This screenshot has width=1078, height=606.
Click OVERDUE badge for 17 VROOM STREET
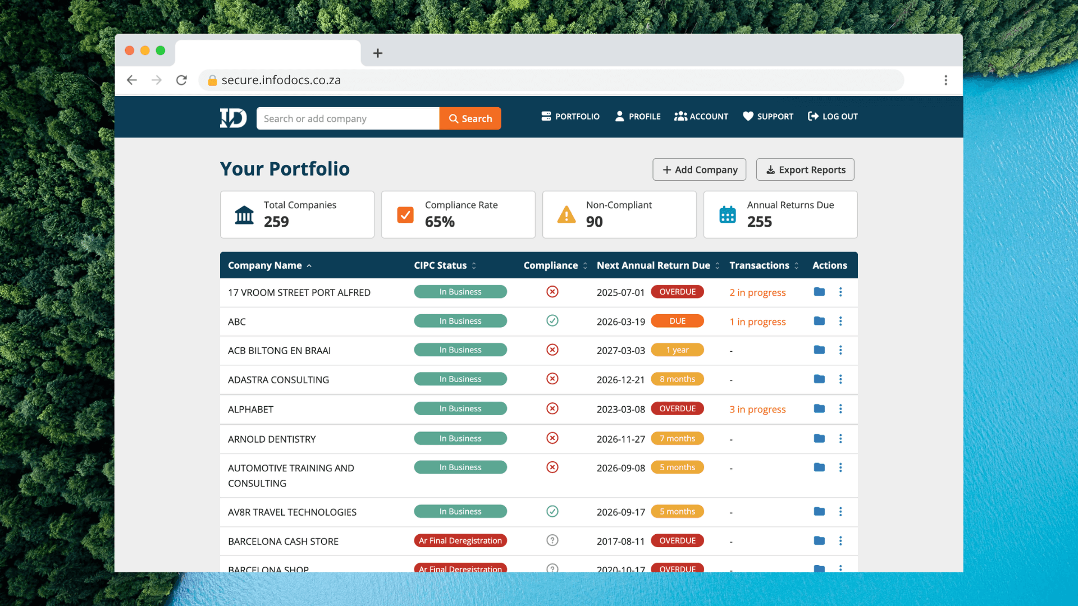coord(677,292)
